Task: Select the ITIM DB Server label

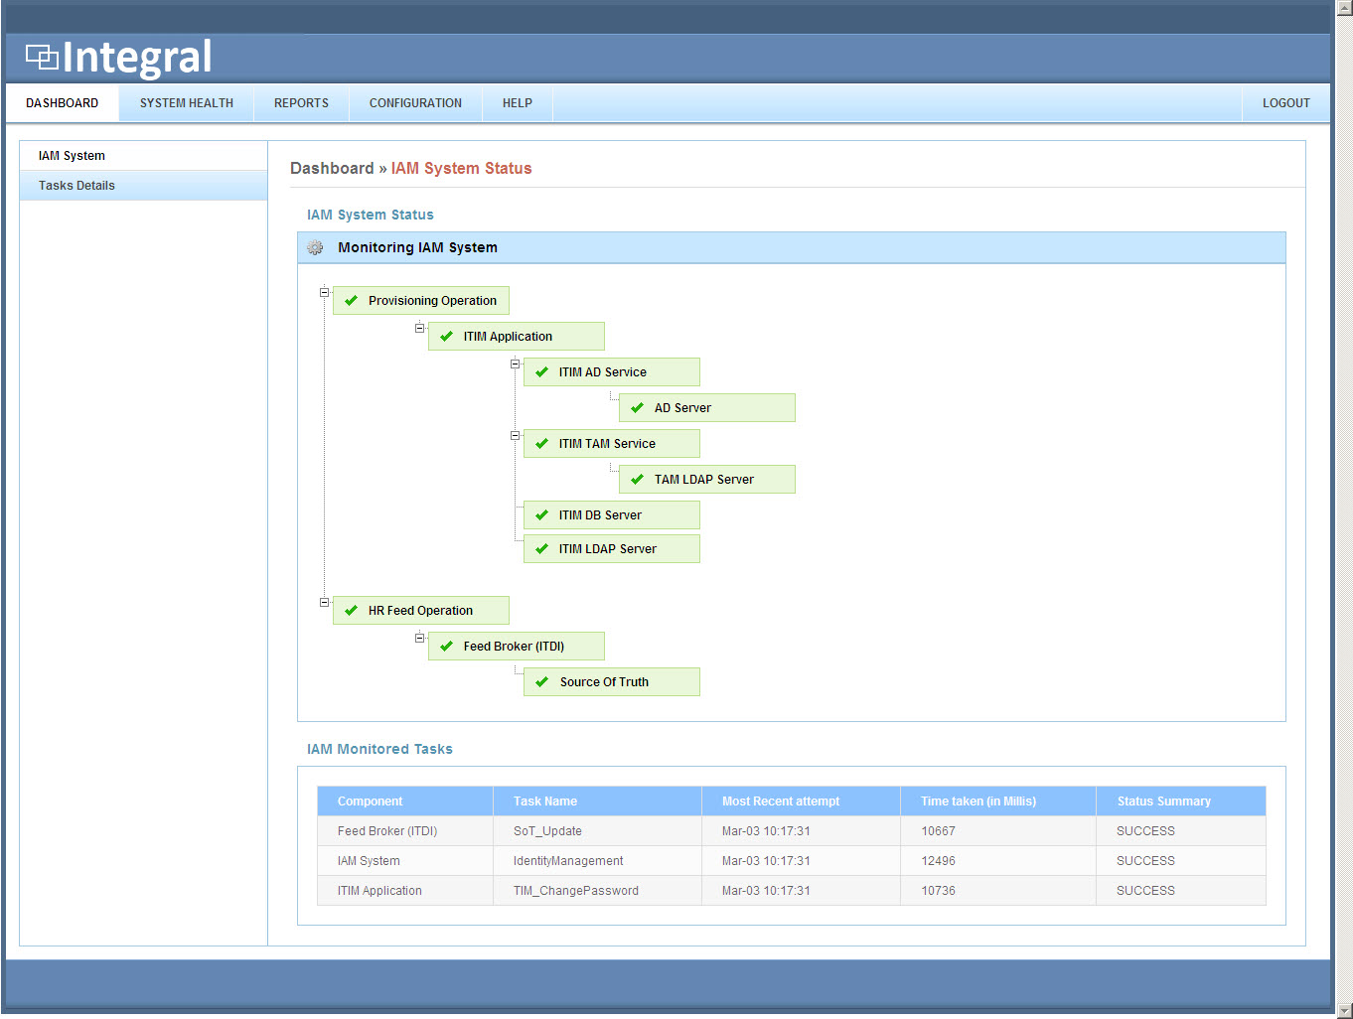Action: [x=600, y=515]
